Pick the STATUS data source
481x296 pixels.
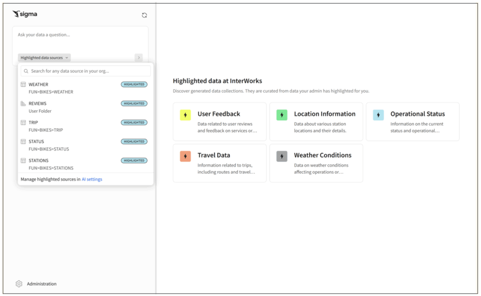(x=36, y=142)
